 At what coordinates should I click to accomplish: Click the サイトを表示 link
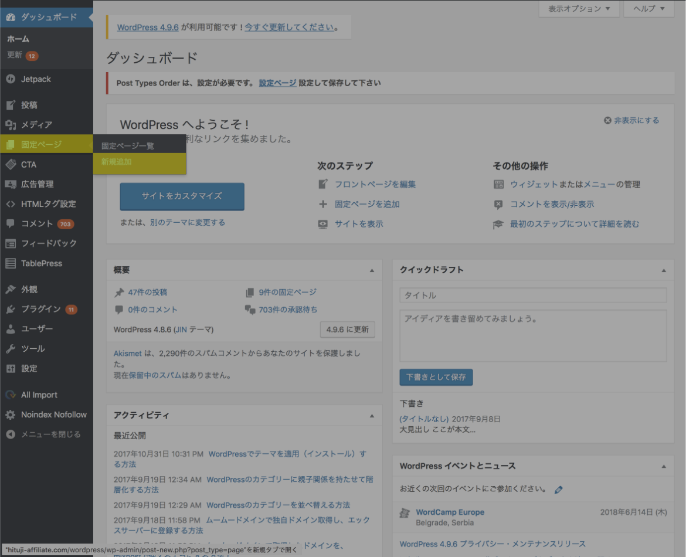point(359,224)
